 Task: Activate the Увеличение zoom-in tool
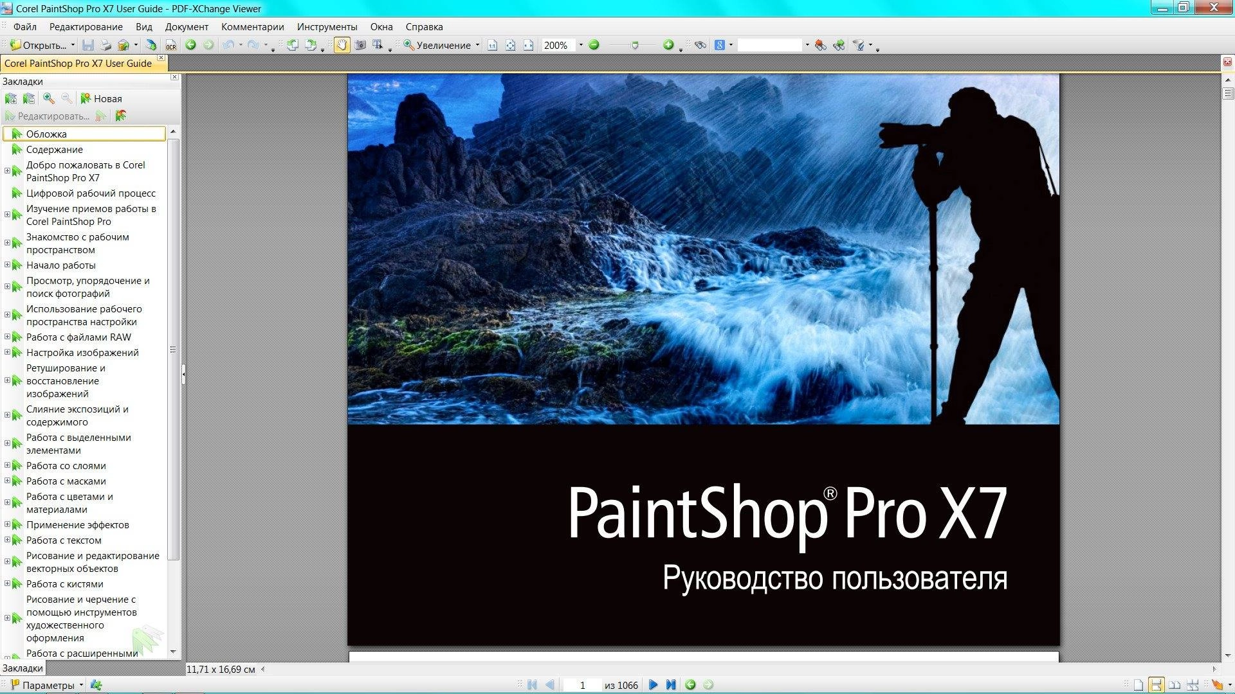pyautogui.click(x=437, y=45)
